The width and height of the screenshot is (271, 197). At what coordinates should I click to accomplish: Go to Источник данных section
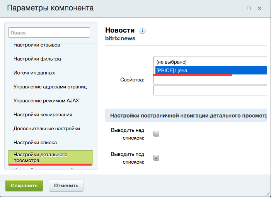[x=34, y=73]
